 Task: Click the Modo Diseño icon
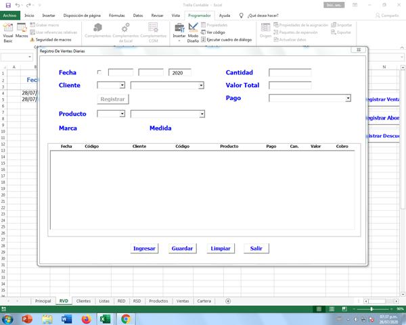pyautogui.click(x=194, y=31)
